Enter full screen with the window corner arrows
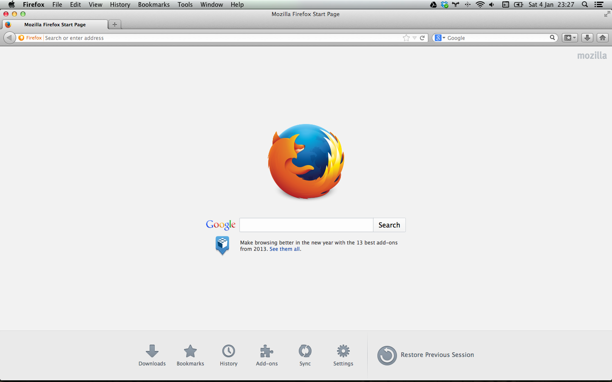The height and width of the screenshot is (382, 612). 607,14
